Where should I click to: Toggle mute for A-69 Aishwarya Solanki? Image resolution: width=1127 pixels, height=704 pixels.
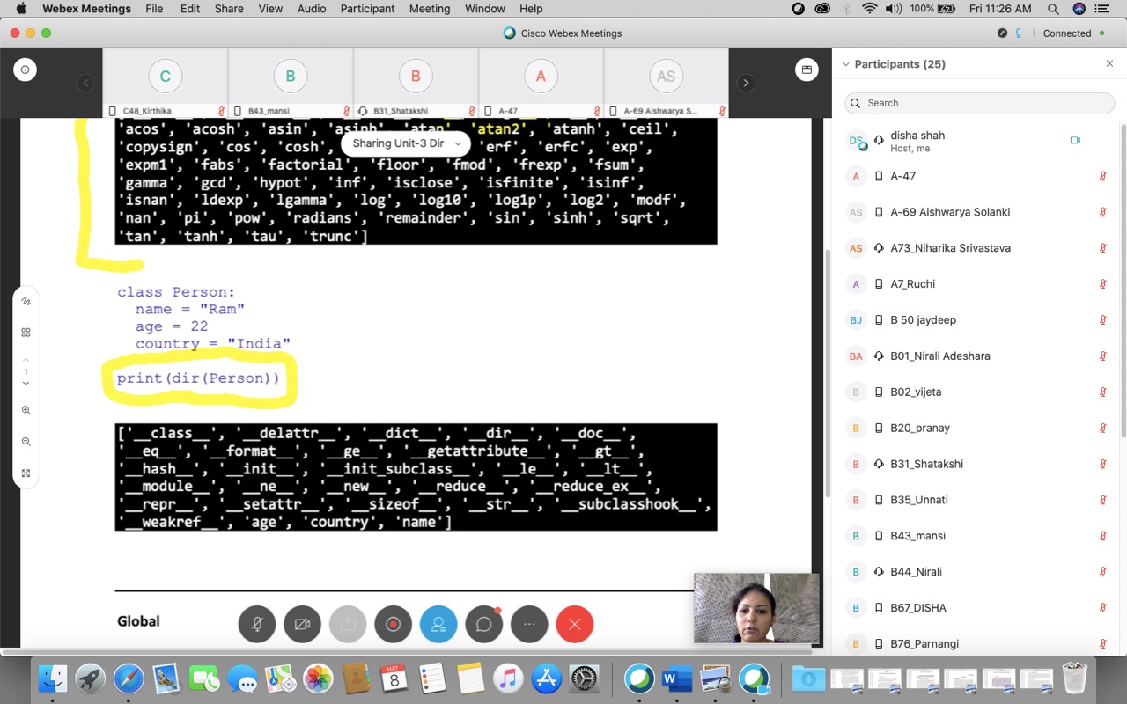(x=1102, y=212)
